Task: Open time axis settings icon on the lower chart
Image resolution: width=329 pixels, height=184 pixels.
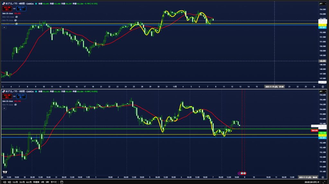Action: point(323,177)
